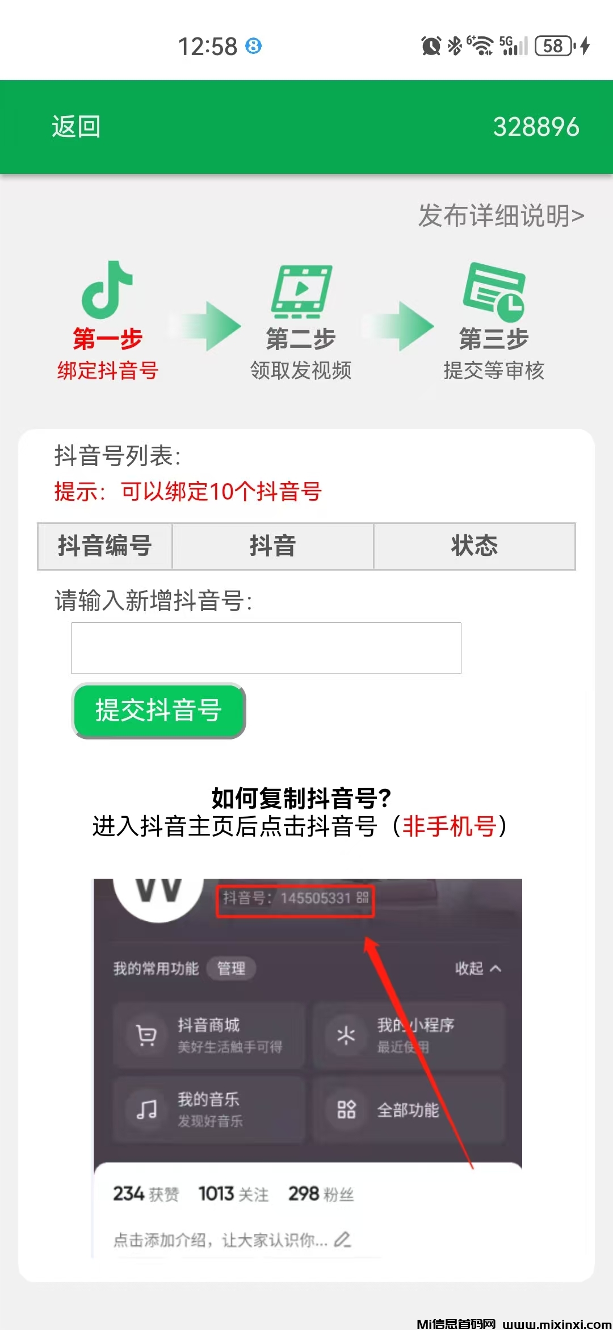The width and height of the screenshot is (613, 1330).
Task: Tap the alarm clock status bar icon
Action: click(x=431, y=46)
